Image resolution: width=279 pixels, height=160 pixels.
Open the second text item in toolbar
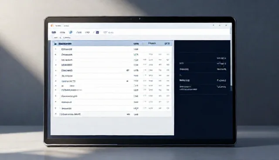click(x=62, y=33)
